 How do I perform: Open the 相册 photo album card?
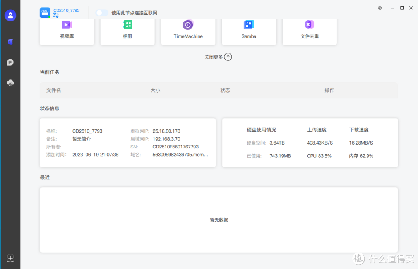[x=127, y=32]
